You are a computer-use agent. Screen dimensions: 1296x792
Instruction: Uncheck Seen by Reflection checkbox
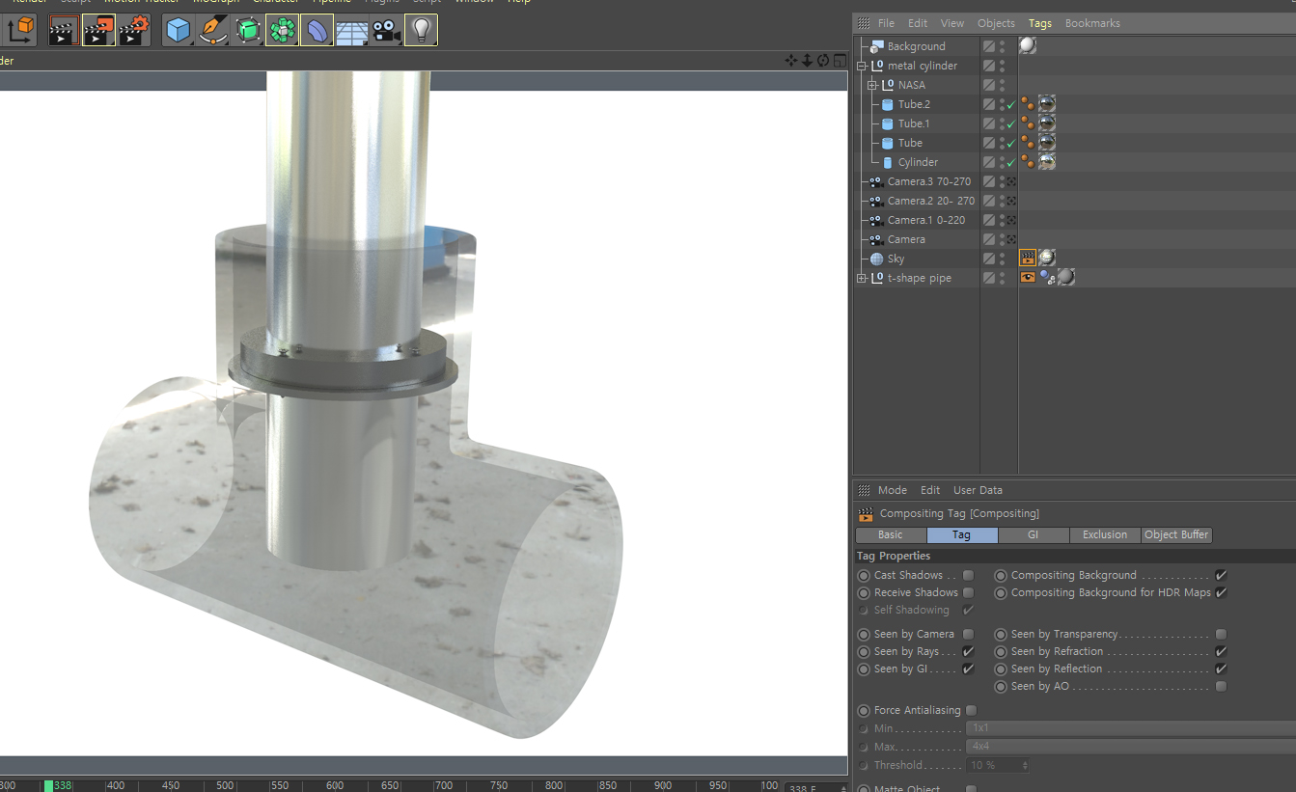(1221, 669)
